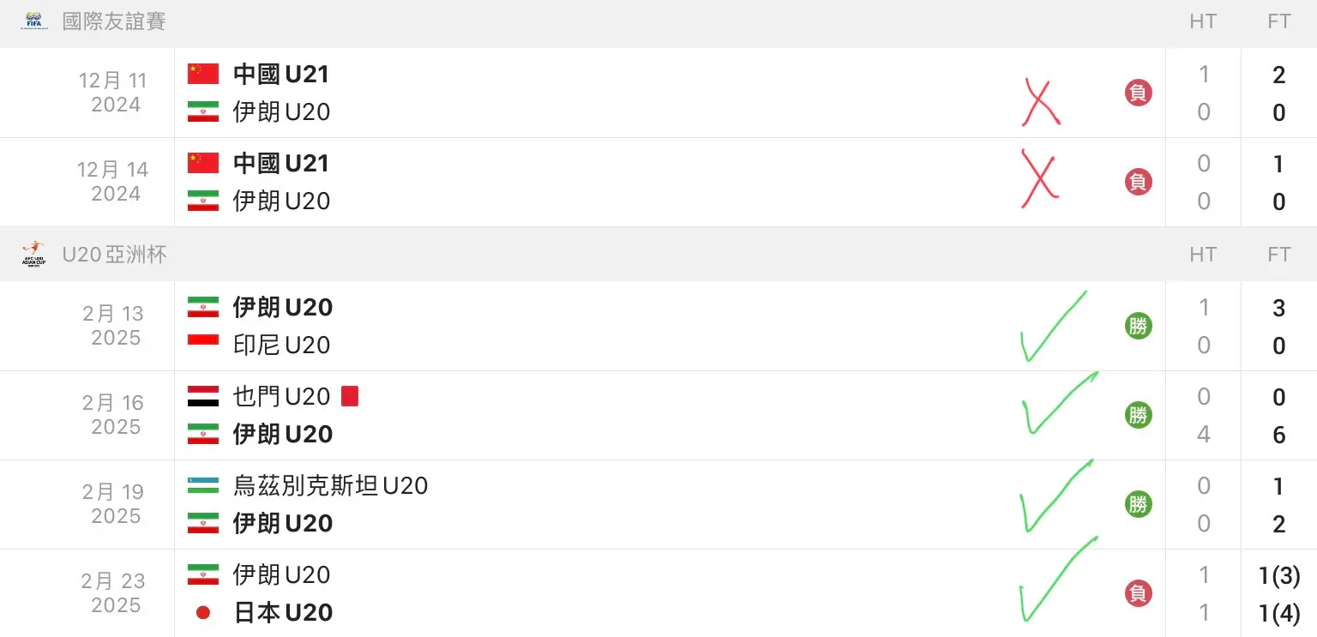Viewport: 1317px width, 637px height.
Task: Click red 負 badge for Japan U20 match
Action: pos(1138,593)
